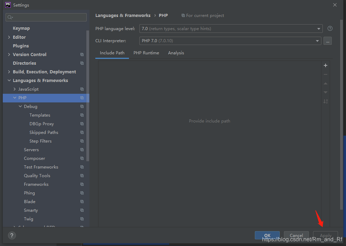Open the Templates page under Debug
The image size is (346, 246).
[x=40, y=115]
